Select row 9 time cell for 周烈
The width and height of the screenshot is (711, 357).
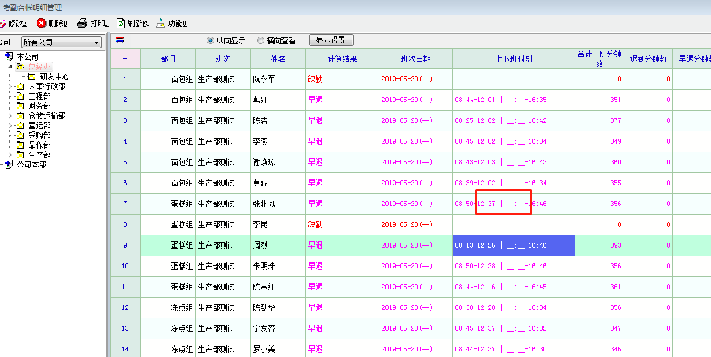pyautogui.click(x=513, y=245)
